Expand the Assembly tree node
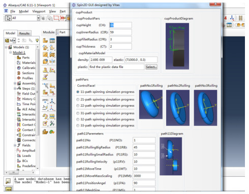This screenshot has width=249, height=194. (x=15, y=83)
